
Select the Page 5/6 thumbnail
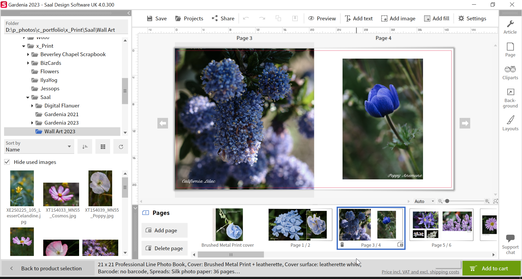441,225
